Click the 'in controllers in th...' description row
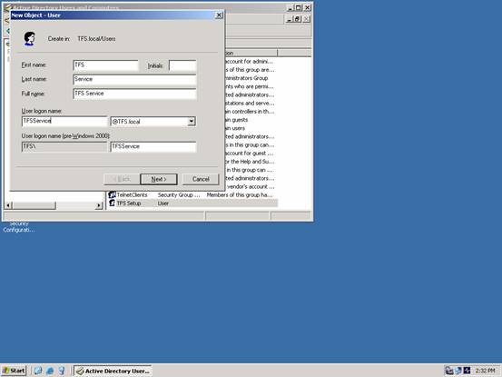Screen dimensions: 502x377 (249, 112)
